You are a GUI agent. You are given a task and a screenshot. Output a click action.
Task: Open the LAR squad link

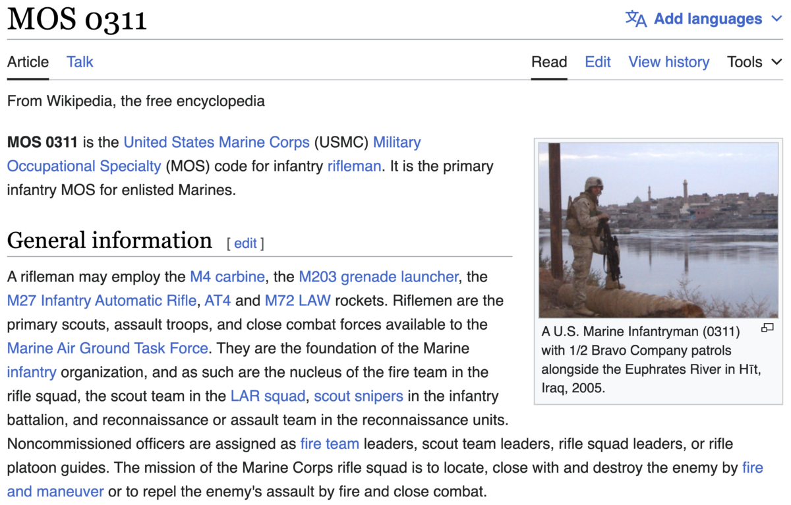click(x=268, y=396)
